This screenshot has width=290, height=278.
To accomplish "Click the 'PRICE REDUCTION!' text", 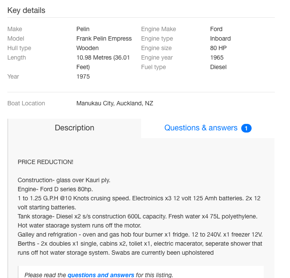I will tap(45, 162).
